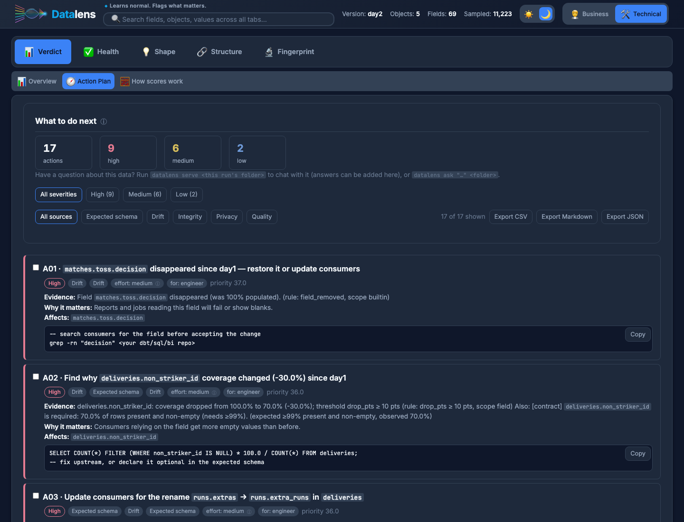The height and width of the screenshot is (522, 684).
Task: Copy the A01 grep command
Action: (x=638, y=335)
